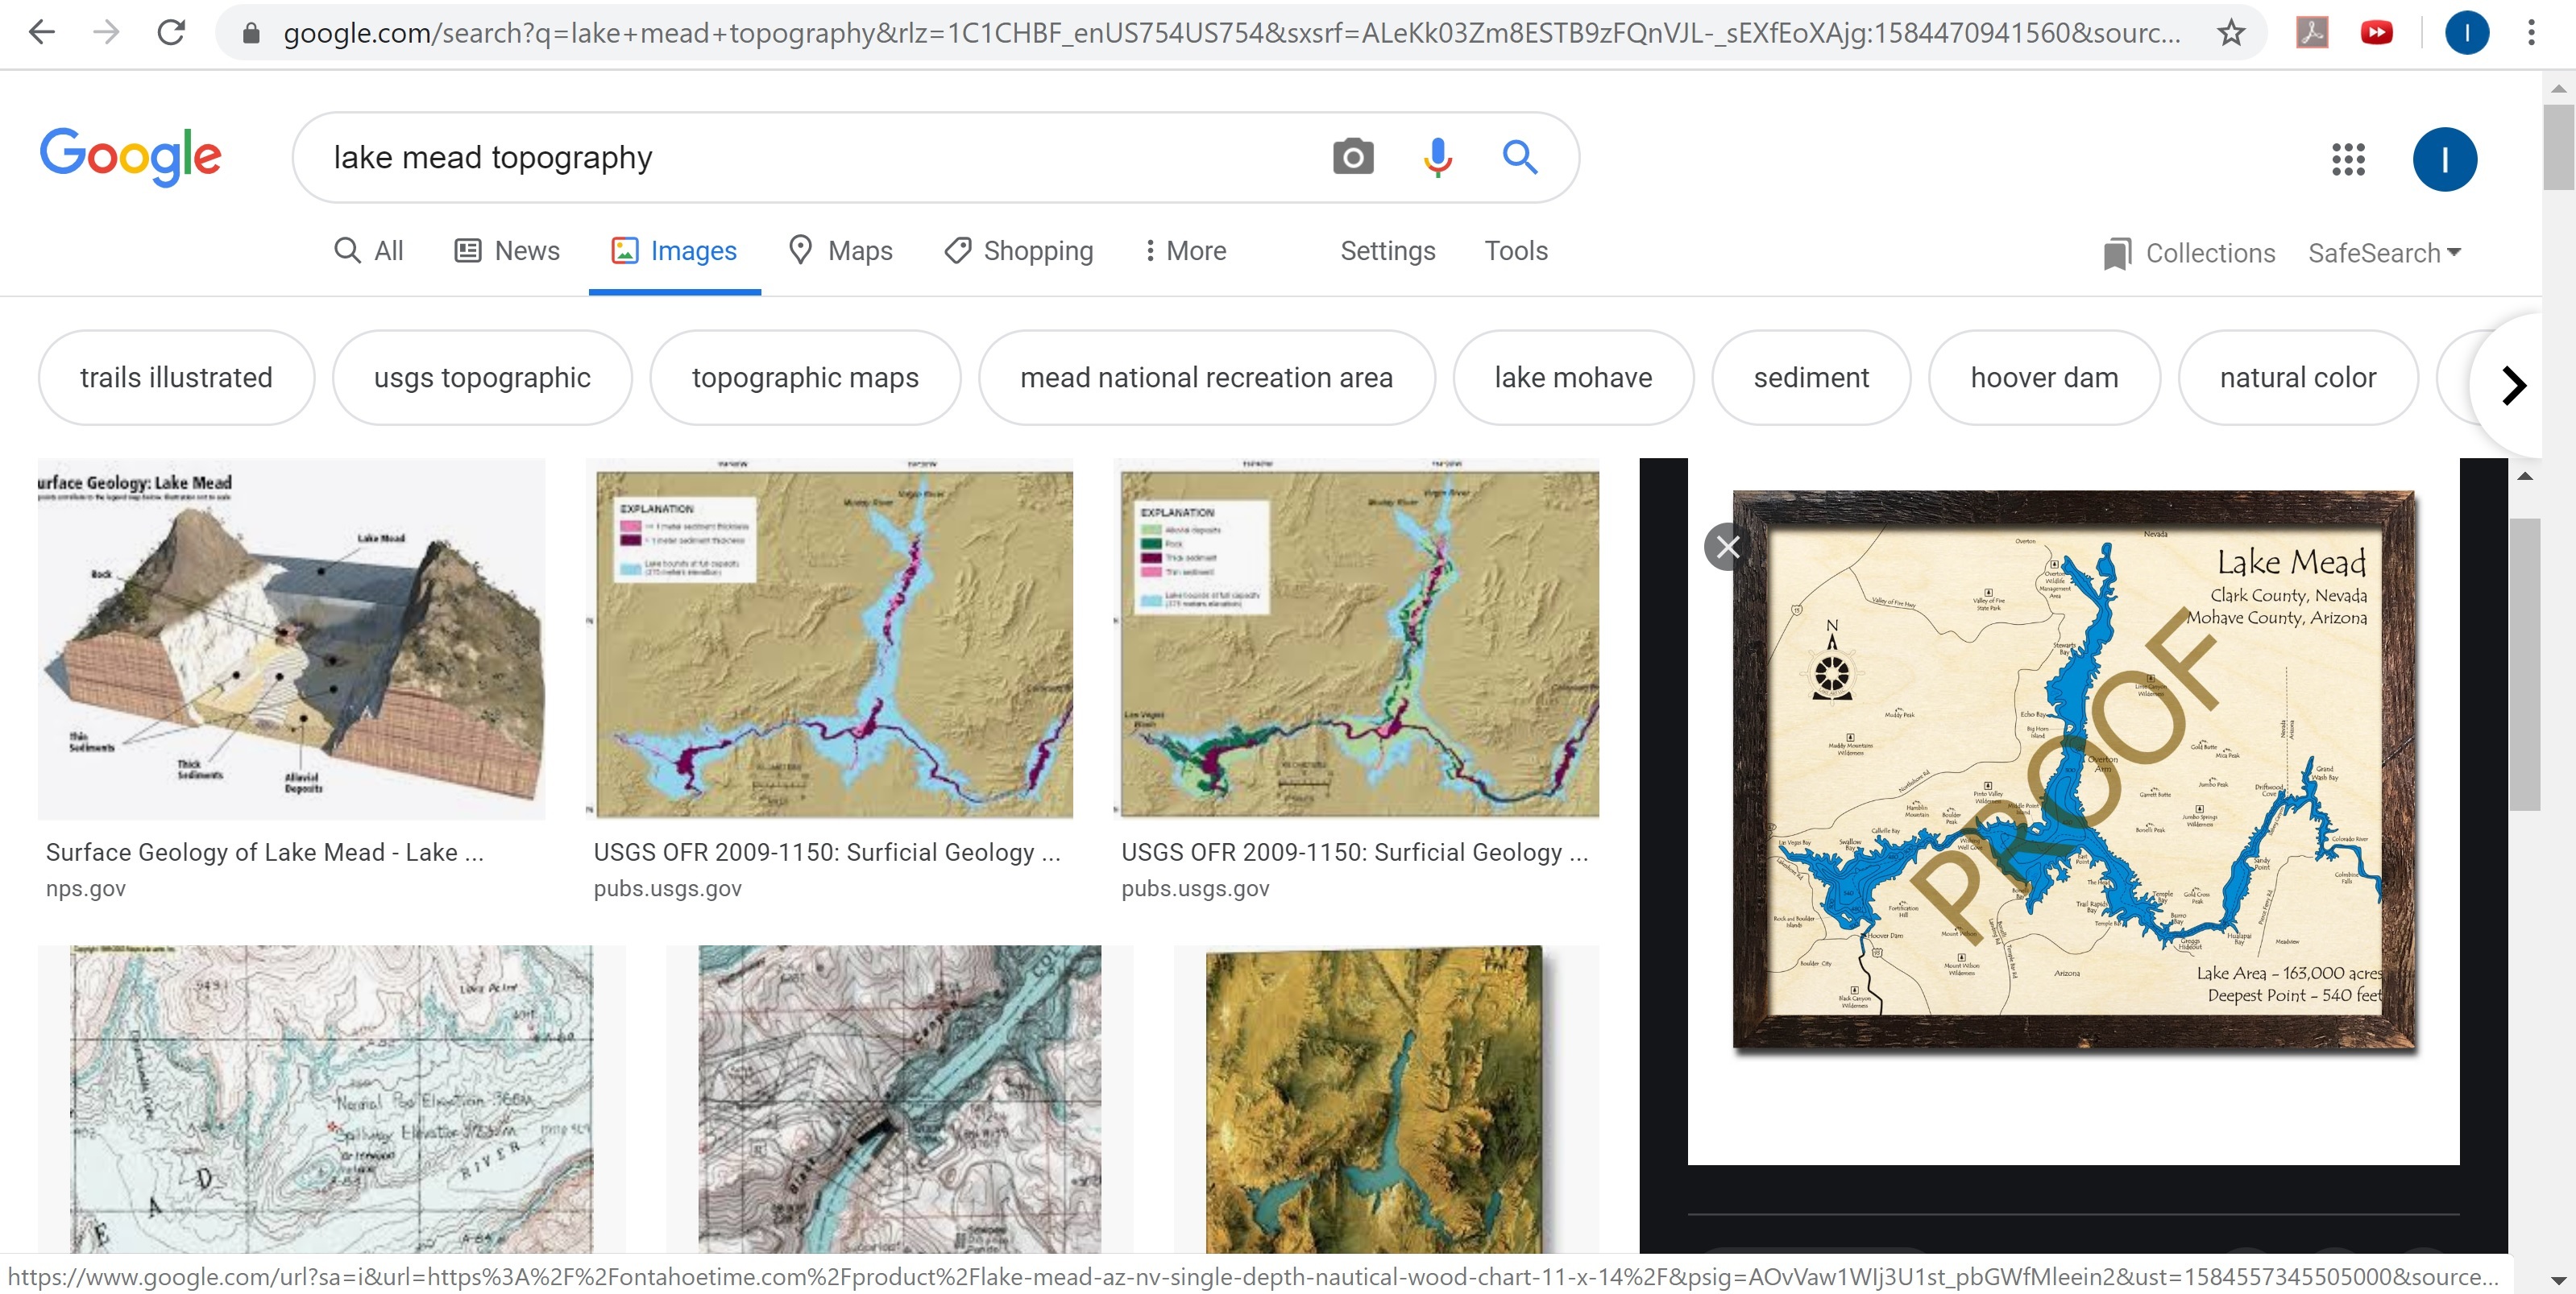
Task: Open the Adobe Acrobat extension
Action: tap(2311, 33)
